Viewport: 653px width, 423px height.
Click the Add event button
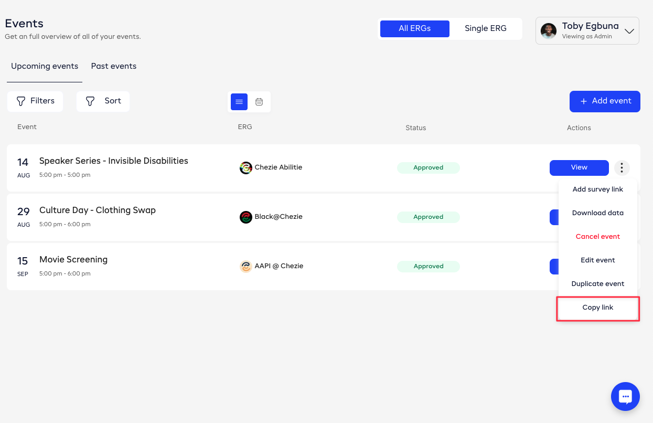pos(605,101)
